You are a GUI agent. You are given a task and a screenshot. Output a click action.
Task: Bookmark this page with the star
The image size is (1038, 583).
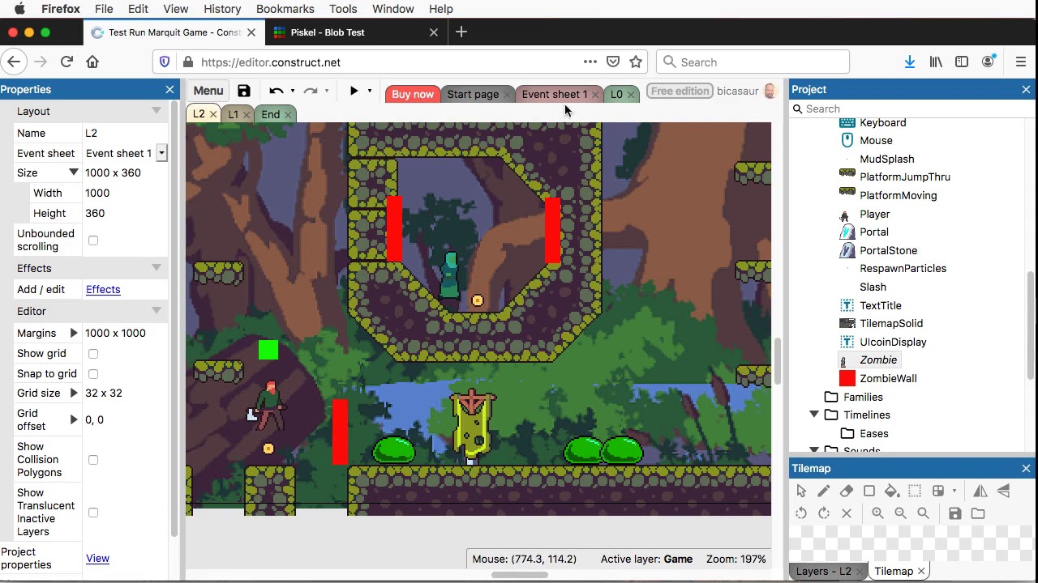point(636,62)
